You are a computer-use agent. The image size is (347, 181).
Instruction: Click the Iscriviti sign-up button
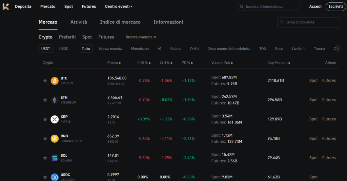pyautogui.click(x=336, y=7)
